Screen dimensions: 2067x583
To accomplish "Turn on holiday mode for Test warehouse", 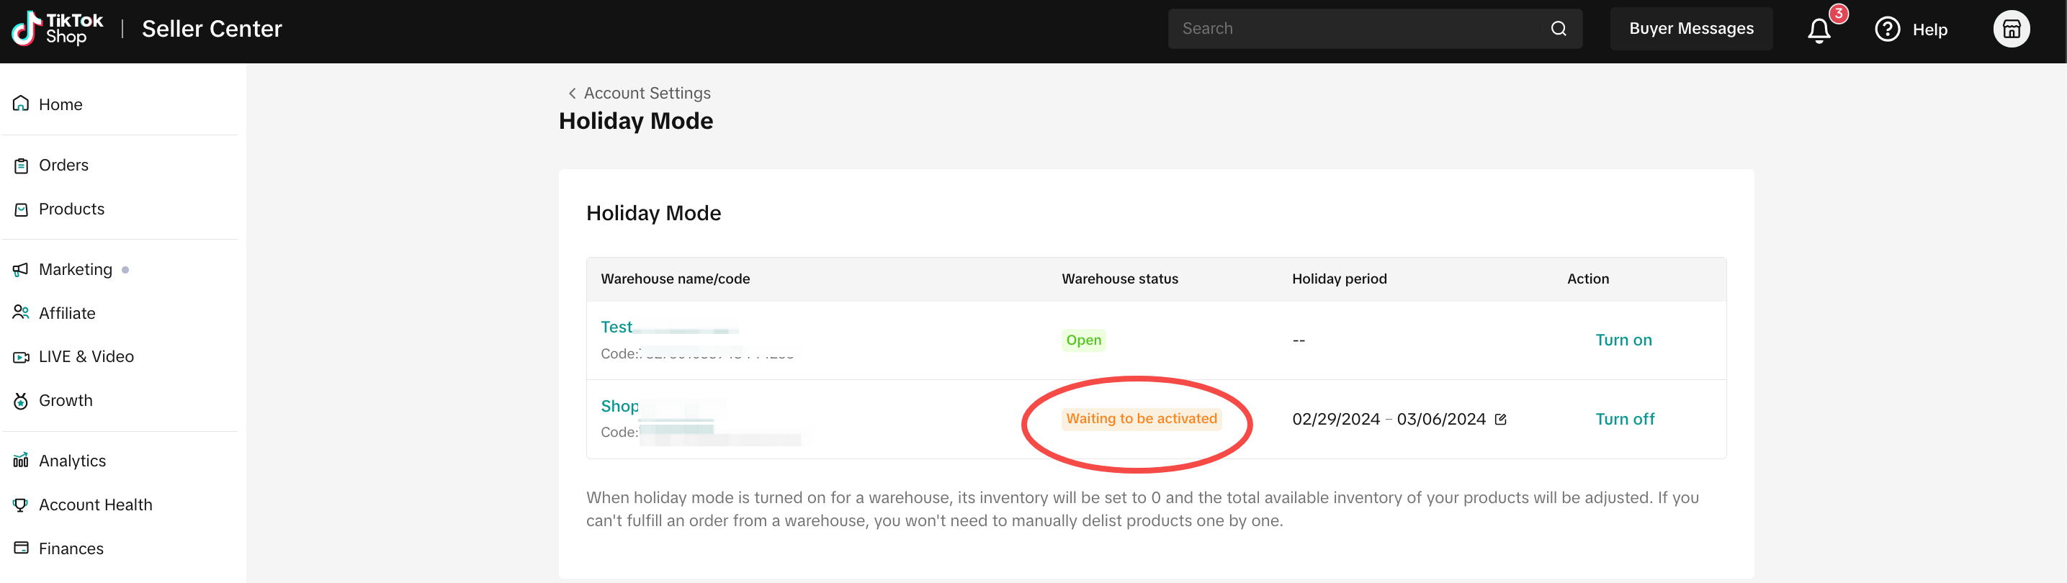I will (x=1623, y=340).
